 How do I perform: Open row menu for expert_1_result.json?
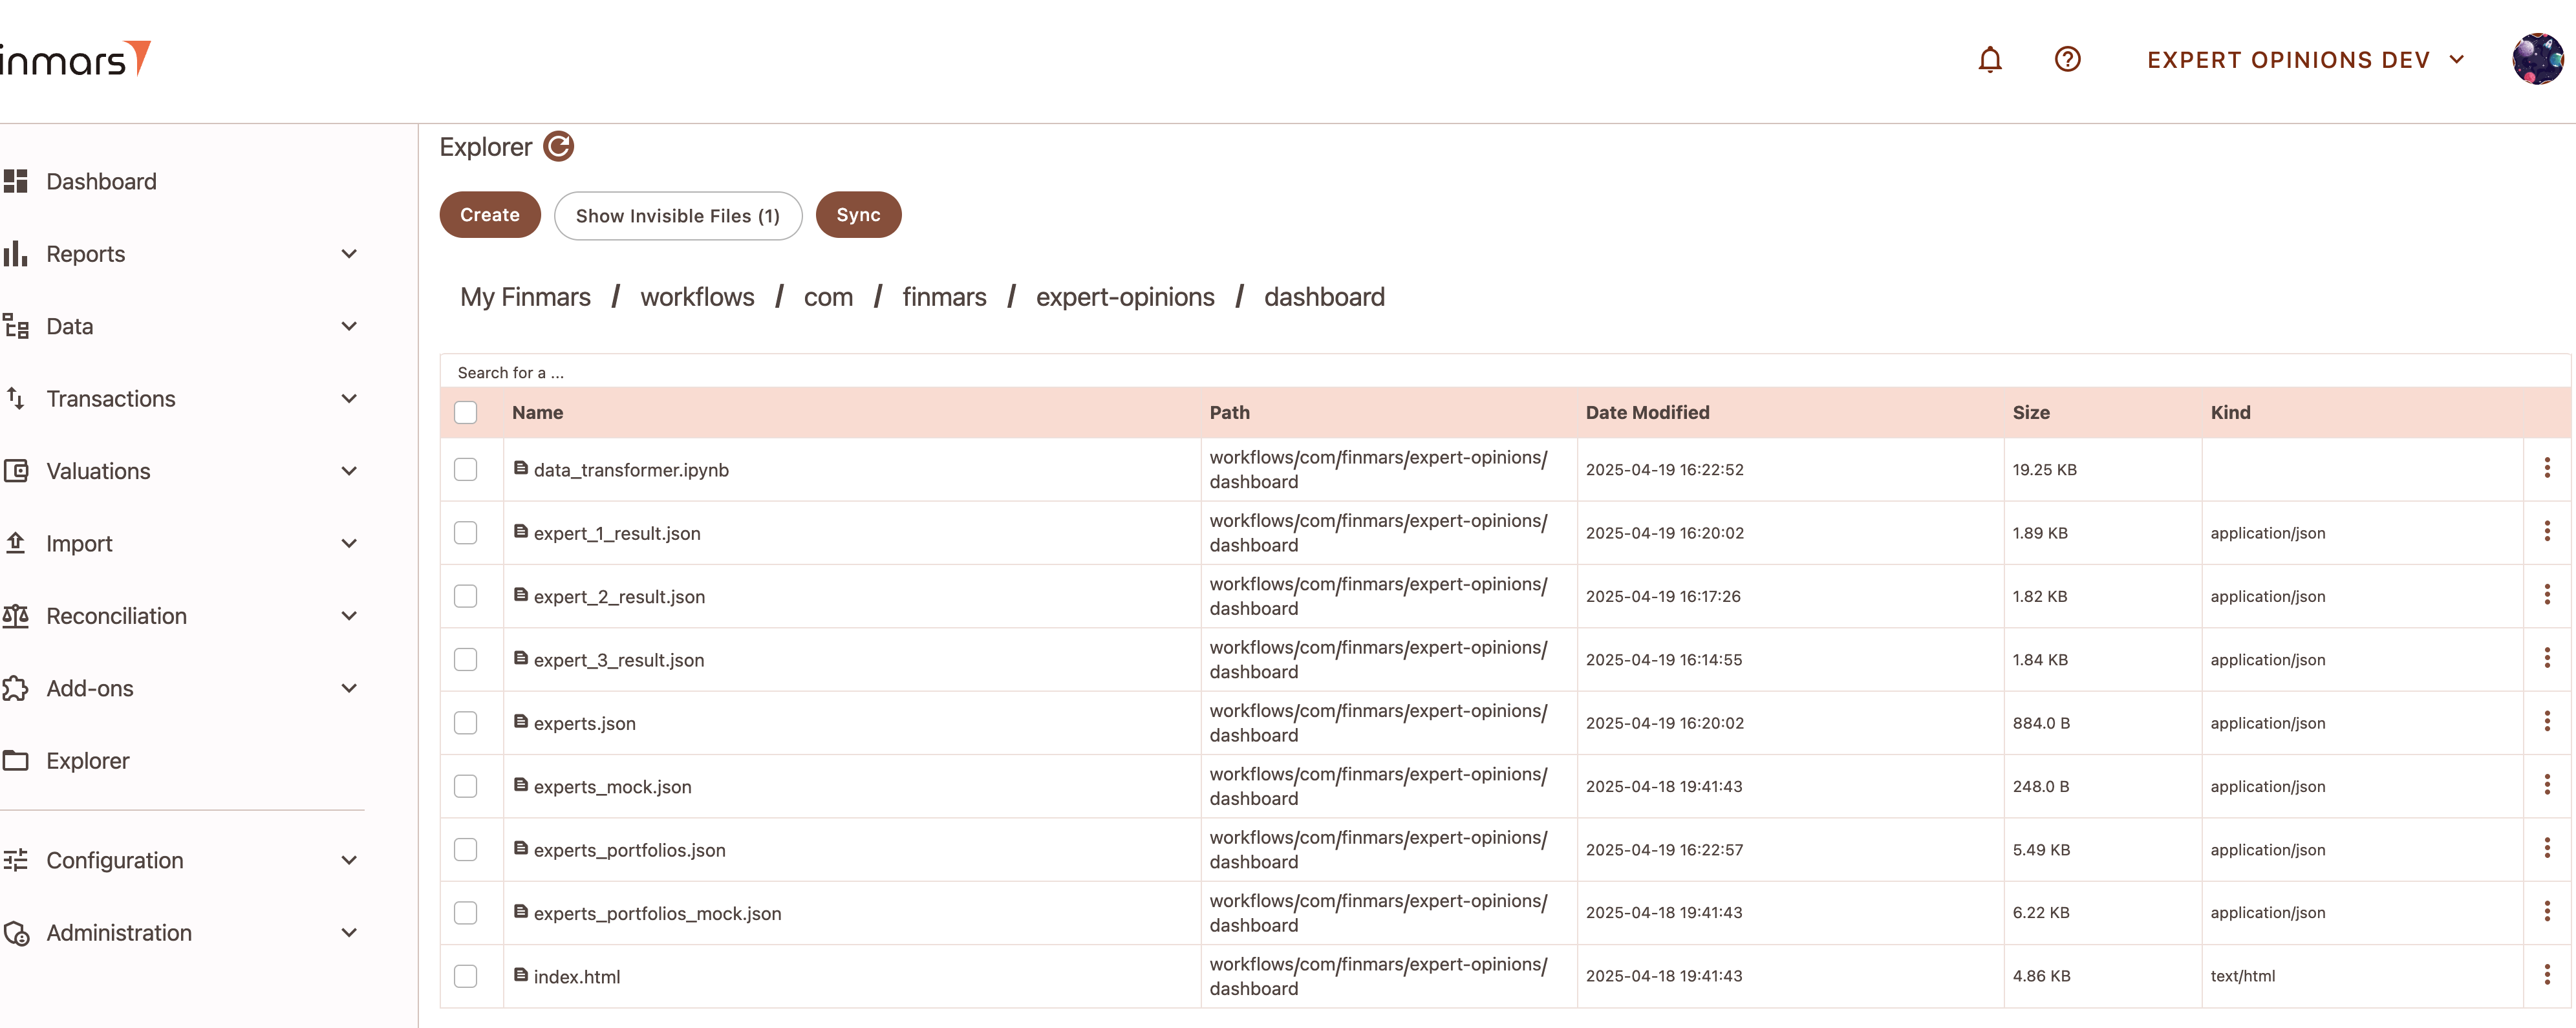click(x=2546, y=531)
